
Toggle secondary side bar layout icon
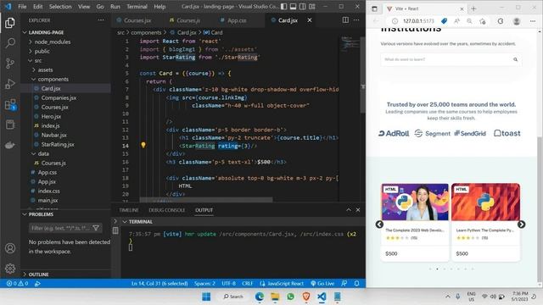(302, 7)
